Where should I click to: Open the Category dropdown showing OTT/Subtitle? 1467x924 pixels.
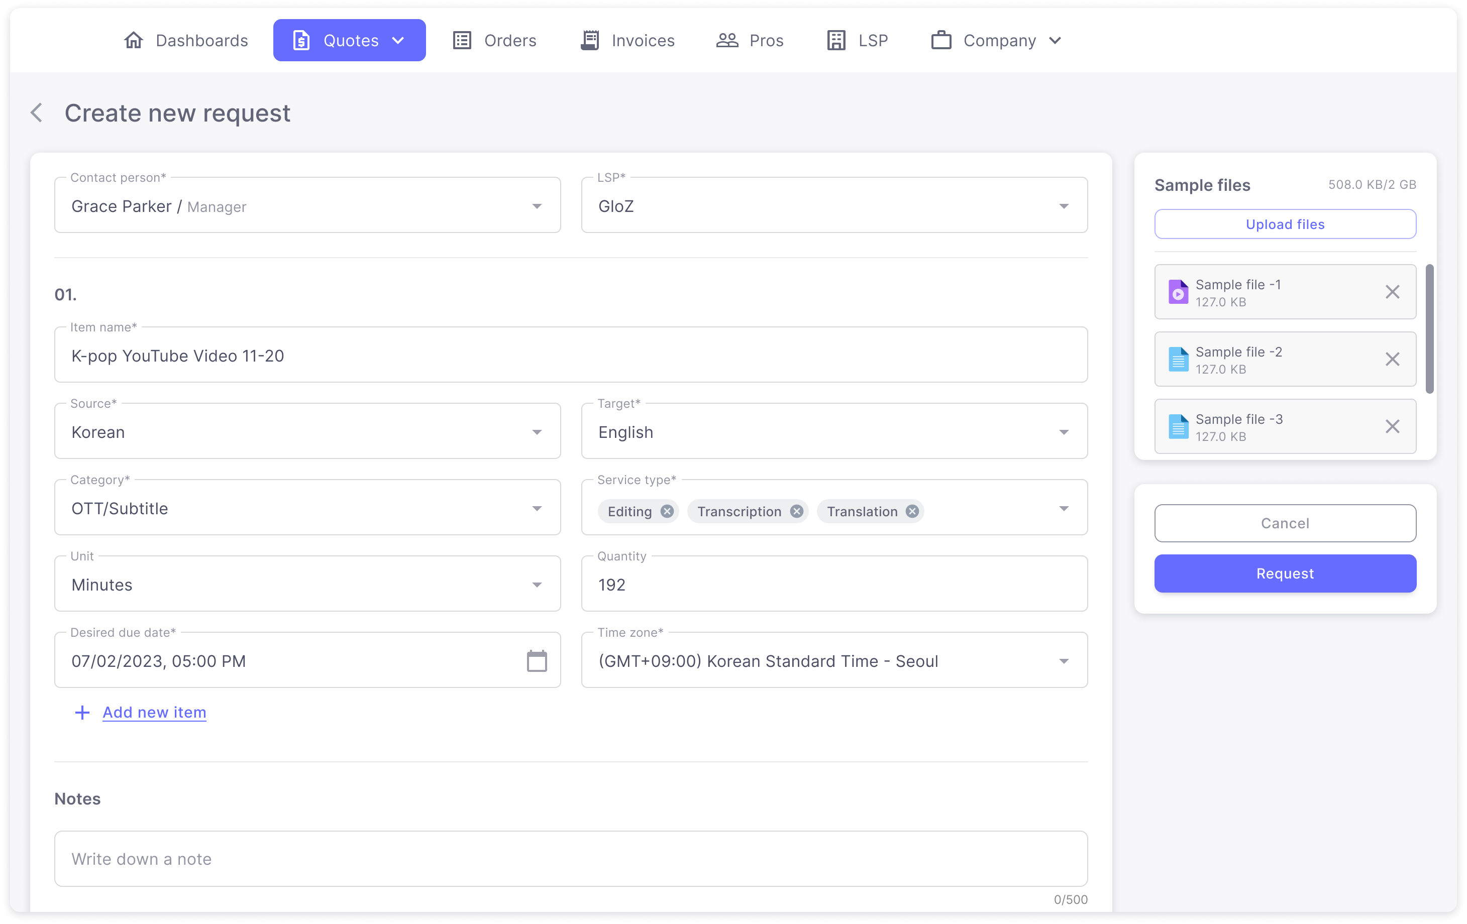(536, 509)
